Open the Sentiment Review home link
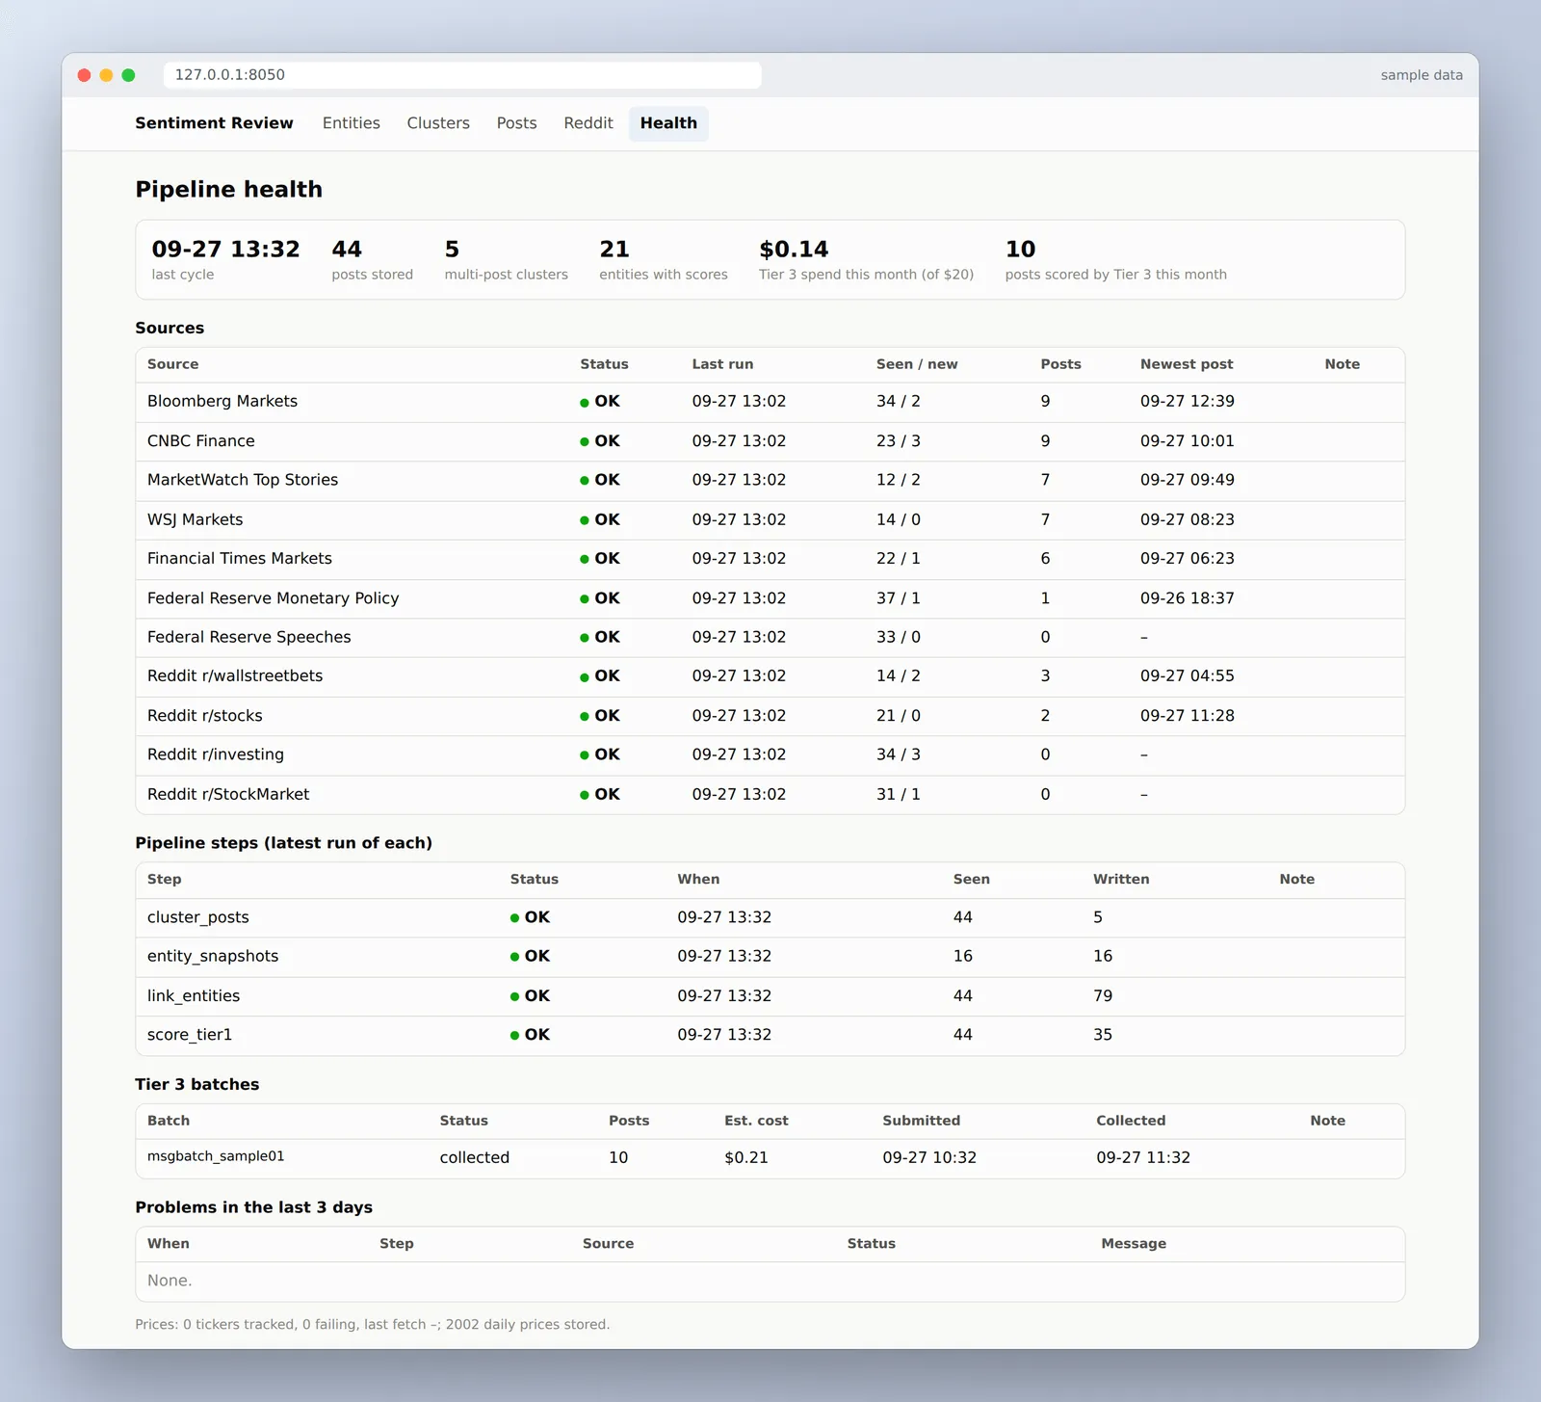 (214, 123)
